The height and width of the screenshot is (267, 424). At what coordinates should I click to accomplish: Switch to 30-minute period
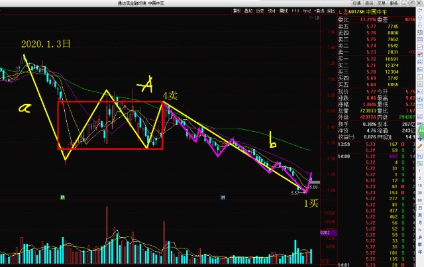(x=420, y=193)
